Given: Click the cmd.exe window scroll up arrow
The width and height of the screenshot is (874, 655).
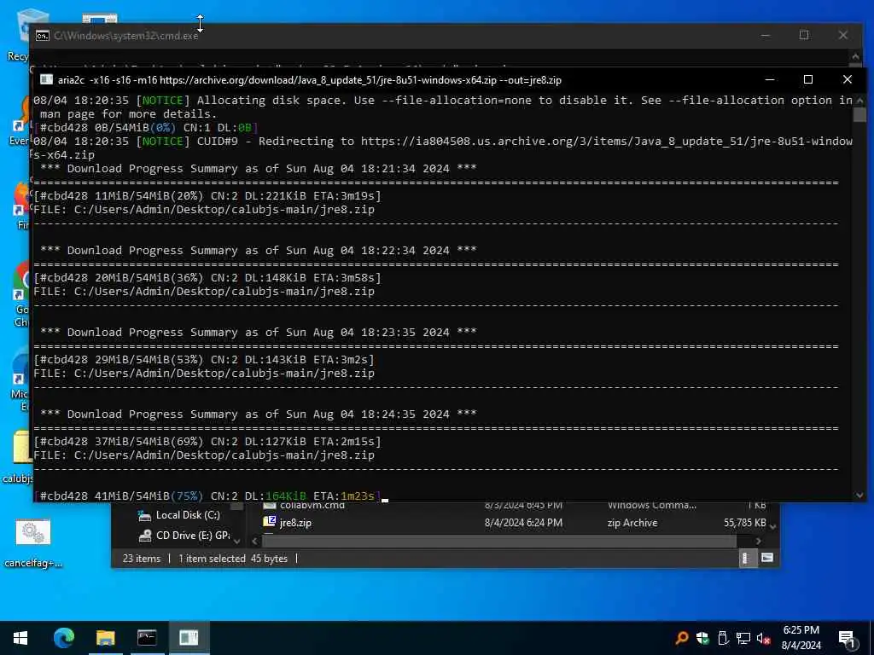Looking at the screenshot, I should [x=855, y=56].
